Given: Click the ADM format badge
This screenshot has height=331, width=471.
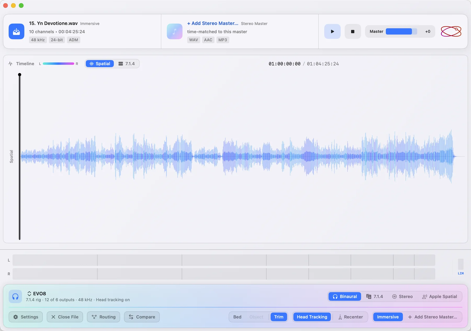Looking at the screenshot, I should [73, 40].
